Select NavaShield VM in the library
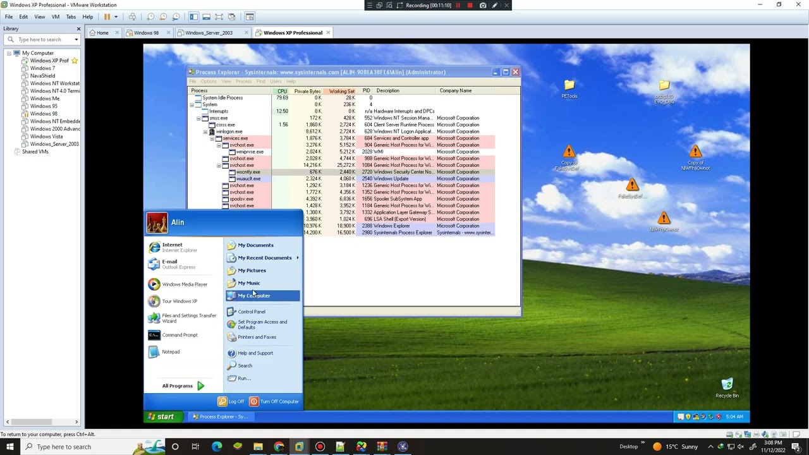 [42, 76]
